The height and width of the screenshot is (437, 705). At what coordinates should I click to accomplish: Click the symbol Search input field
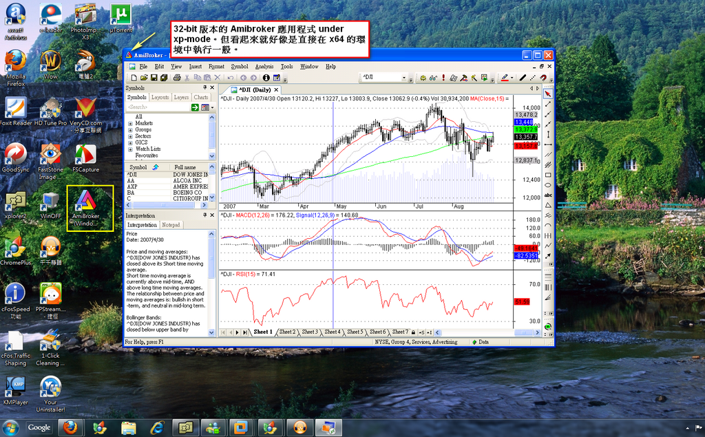click(158, 107)
